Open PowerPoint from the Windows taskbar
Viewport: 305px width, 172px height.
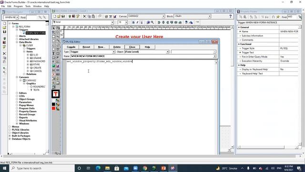tap(163, 168)
